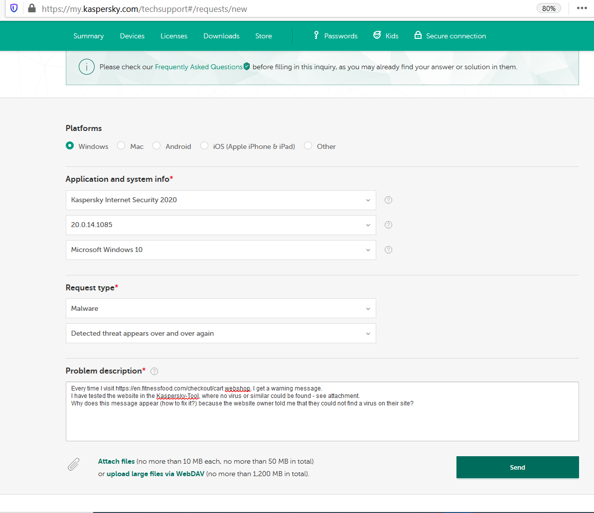Switch to Downloads tab
The width and height of the screenshot is (594, 513).
click(221, 36)
